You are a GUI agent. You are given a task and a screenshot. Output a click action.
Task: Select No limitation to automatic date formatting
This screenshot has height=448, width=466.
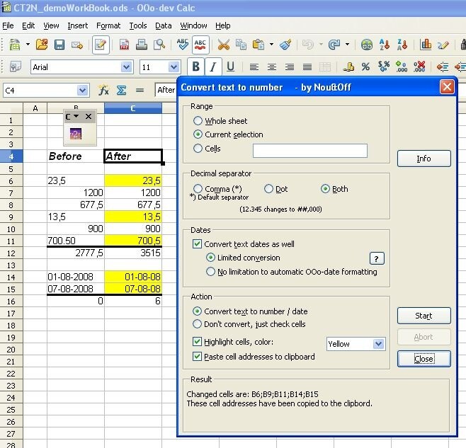(292, 272)
